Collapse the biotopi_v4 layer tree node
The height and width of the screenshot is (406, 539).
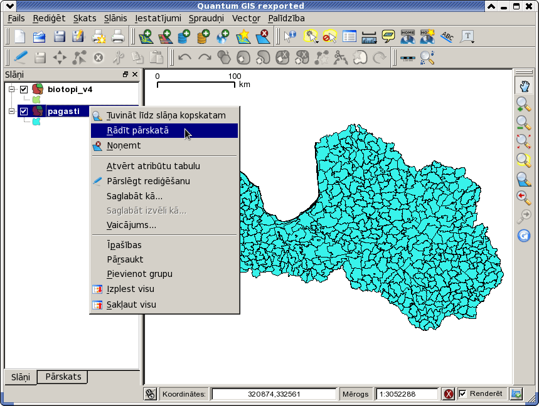click(12, 89)
